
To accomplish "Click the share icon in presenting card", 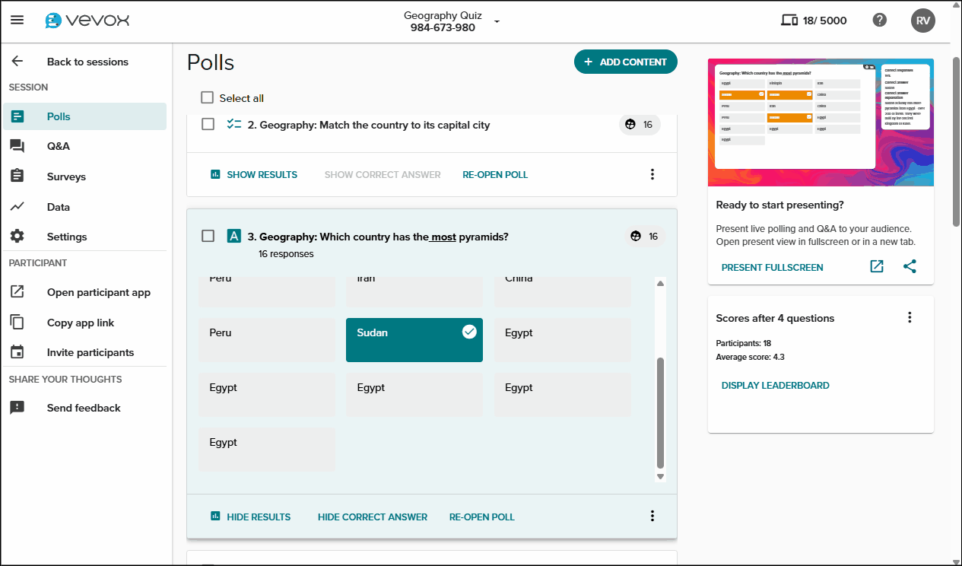I will (910, 267).
